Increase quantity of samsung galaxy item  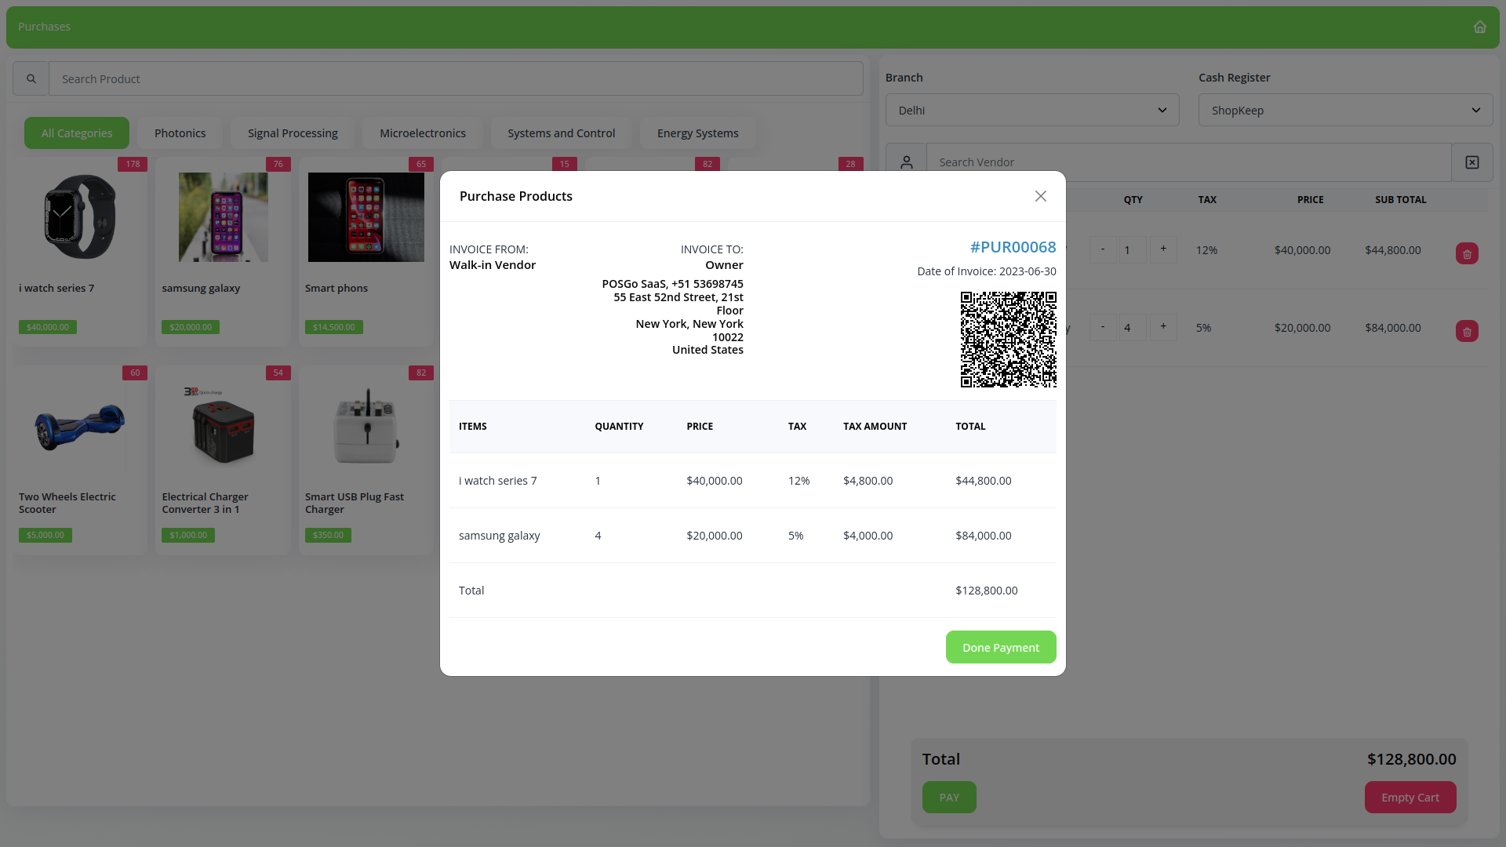(x=1163, y=327)
